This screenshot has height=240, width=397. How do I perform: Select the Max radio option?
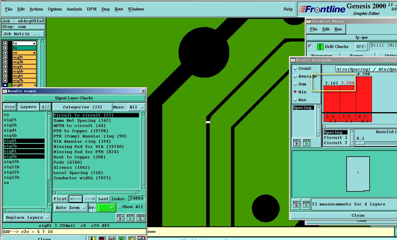click(x=295, y=100)
